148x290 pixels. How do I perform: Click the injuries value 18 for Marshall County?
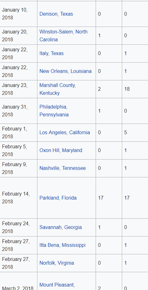click(127, 89)
